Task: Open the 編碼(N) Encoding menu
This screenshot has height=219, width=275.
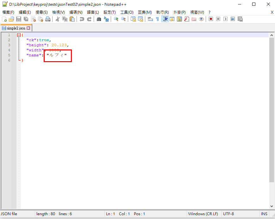Action: pyautogui.click(x=76, y=12)
